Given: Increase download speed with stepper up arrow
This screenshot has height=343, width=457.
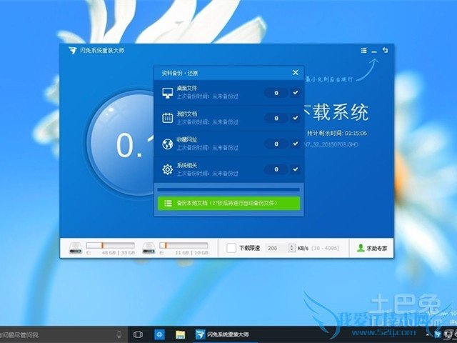Looking at the screenshot, I should coord(292,246).
